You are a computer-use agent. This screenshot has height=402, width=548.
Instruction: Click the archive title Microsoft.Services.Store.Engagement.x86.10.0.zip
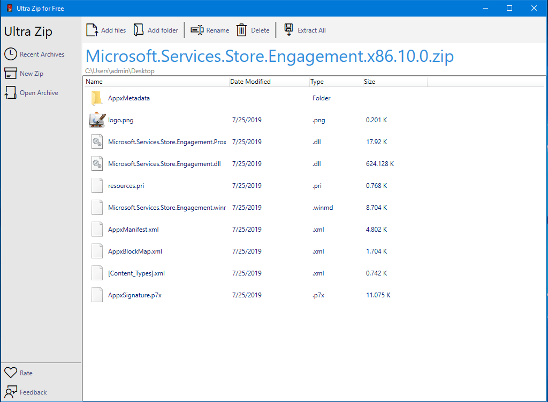click(x=270, y=56)
